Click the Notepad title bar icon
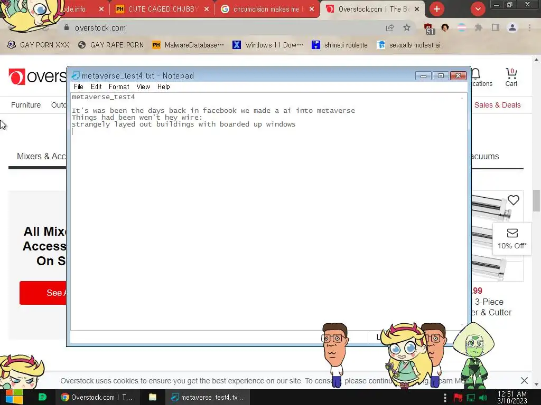The image size is (541, 405). pyautogui.click(x=76, y=75)
